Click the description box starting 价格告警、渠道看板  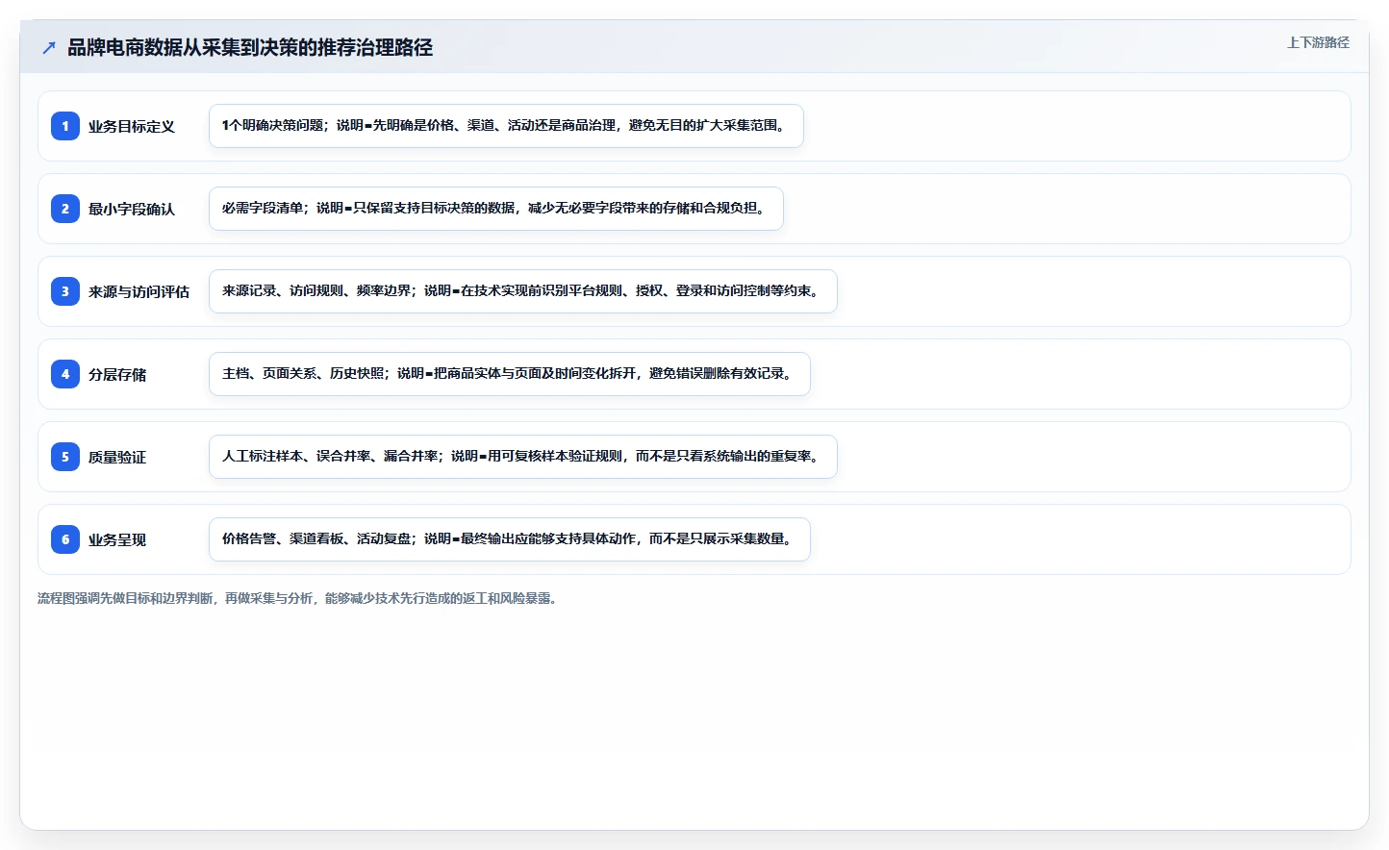510,539
